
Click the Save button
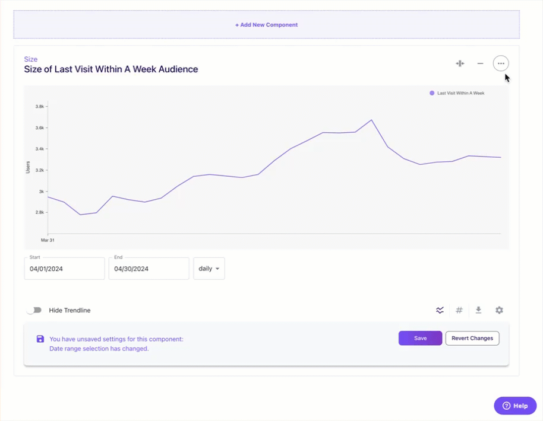(x=420, y=338)
